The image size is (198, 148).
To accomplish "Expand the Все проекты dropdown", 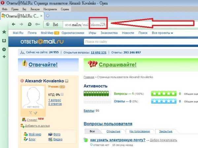I will click(162, 33).
